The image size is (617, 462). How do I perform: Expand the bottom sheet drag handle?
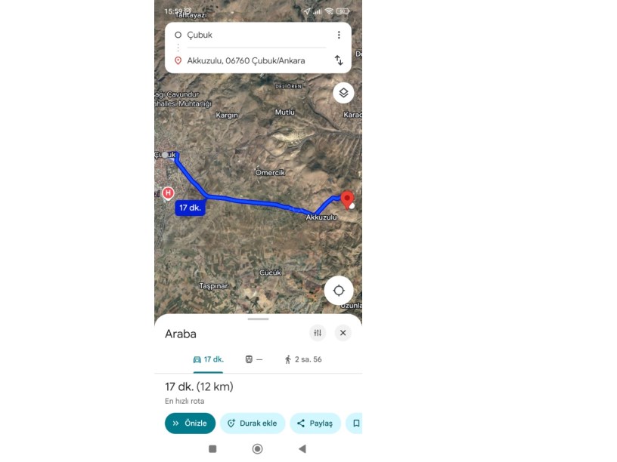pyautogui.click(x=258, y=319)
